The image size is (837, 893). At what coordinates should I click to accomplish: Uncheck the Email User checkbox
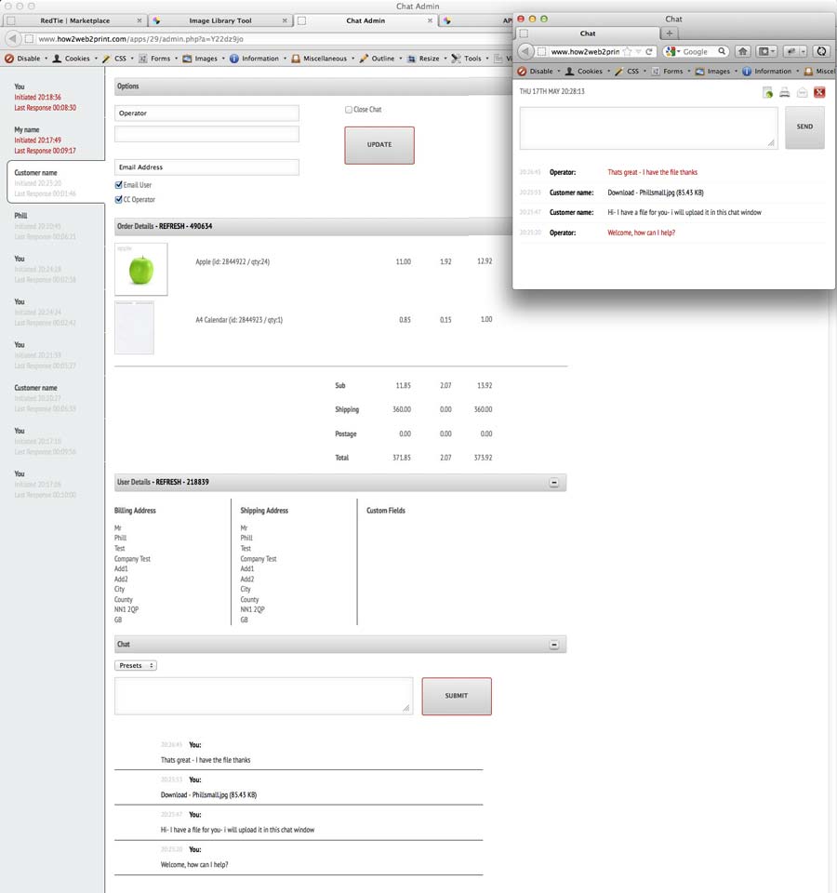click(118, 185)
